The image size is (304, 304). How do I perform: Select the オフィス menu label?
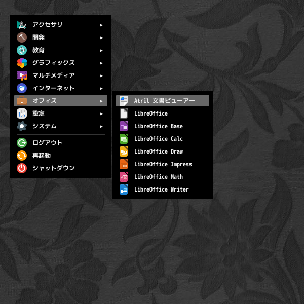pos(45,101)
